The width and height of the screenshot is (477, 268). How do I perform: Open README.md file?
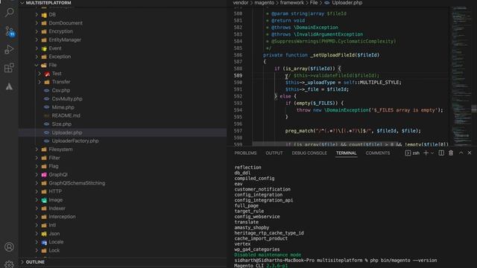point(66,115)
